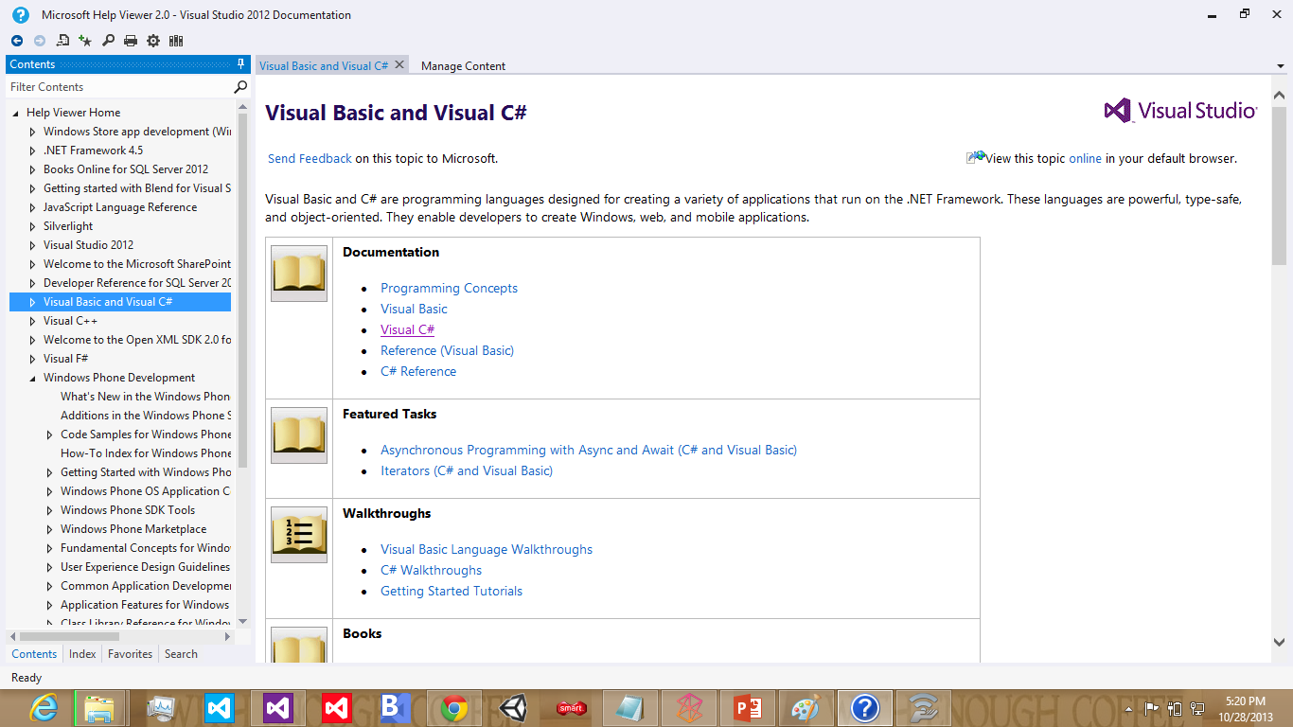Open the Visual C# documentation link
This screenshot has height=727, width=1293.
click(x=407, y=329)
